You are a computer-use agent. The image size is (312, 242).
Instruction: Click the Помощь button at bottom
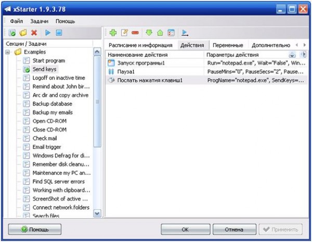35,230
